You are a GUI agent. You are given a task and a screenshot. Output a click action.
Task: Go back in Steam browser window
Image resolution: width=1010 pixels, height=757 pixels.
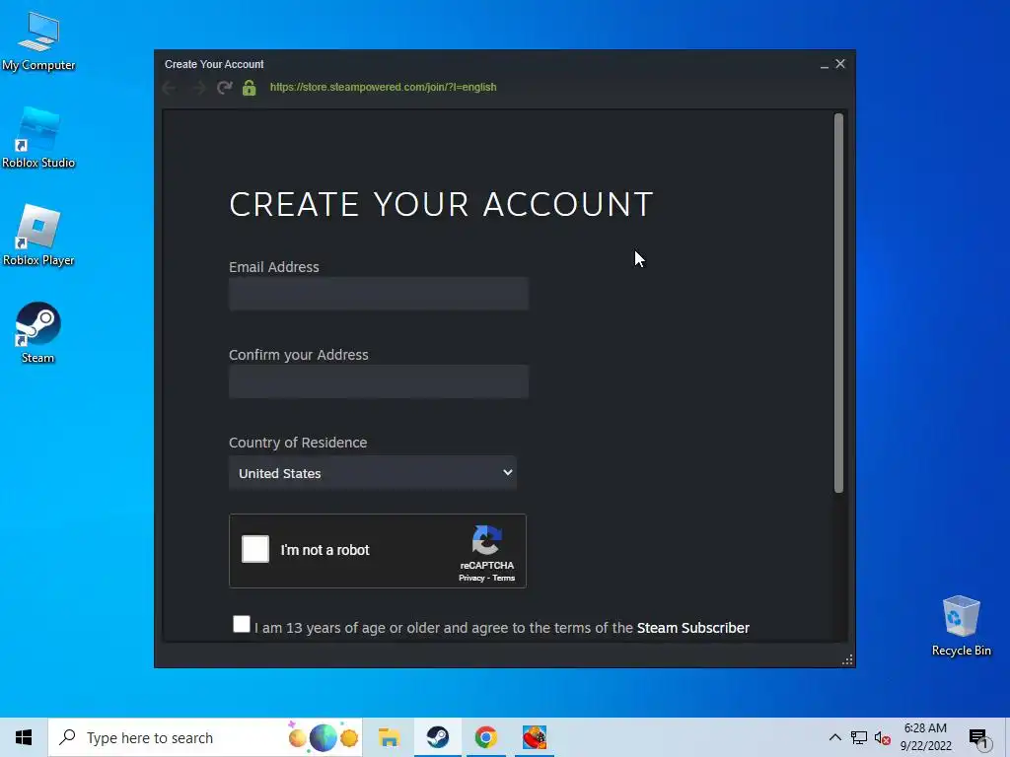click(x=170, y=88)
